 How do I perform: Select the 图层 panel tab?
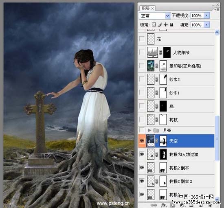147,8
